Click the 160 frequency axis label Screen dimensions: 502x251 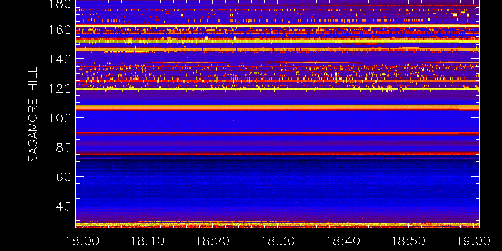pos(60,30)
